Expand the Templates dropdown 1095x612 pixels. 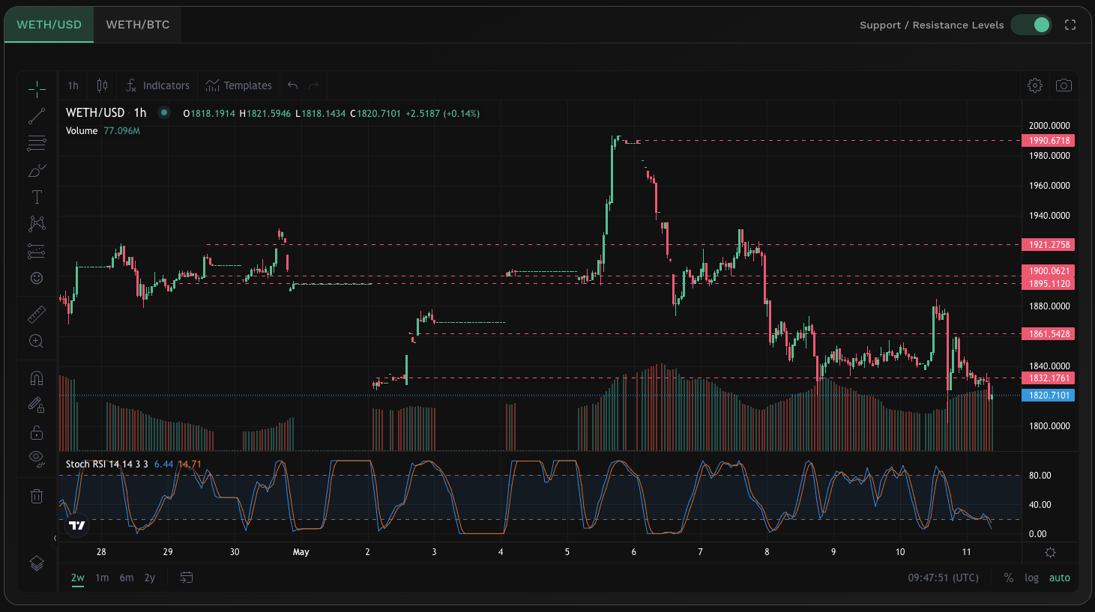coord(239,85)
